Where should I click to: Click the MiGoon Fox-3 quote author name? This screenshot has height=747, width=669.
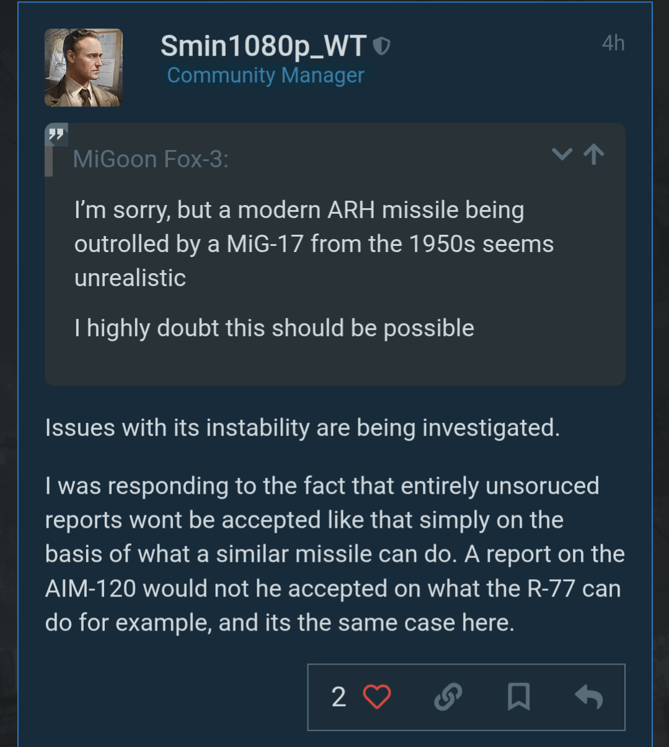pyautogui.click(x=151, y=159)
